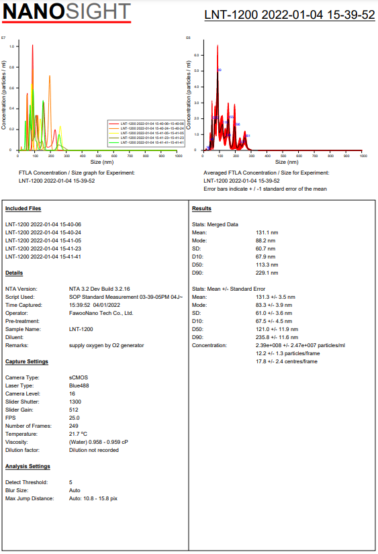The height and width of the screenshot is (554, 378).
Task: Click the Slider Shutter value '1300'
Action: click(75, 402)
